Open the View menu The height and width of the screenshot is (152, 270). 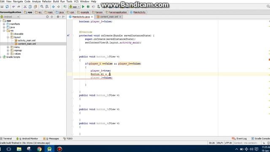pyautogui.click(x=9, y=1)
